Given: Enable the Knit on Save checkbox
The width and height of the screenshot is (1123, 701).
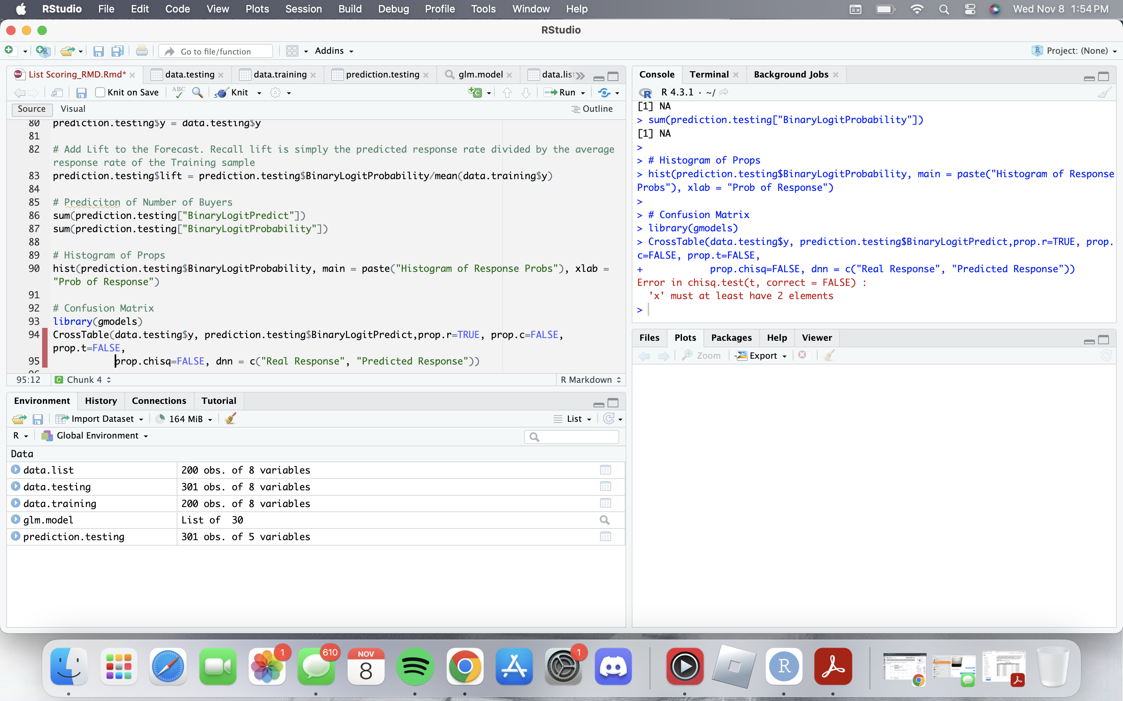Looking at the screenshot, I should (100, 92).
